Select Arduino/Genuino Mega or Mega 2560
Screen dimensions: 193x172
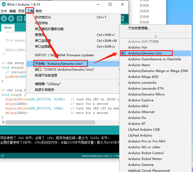pos(156,71)
